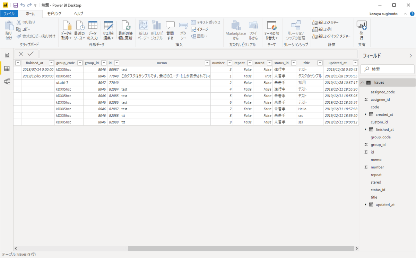Image resolution: width=416 pixels, height=258 pixels.
Task: Click 新しいメジャー new measure
Action: click(x=326, y=22)
